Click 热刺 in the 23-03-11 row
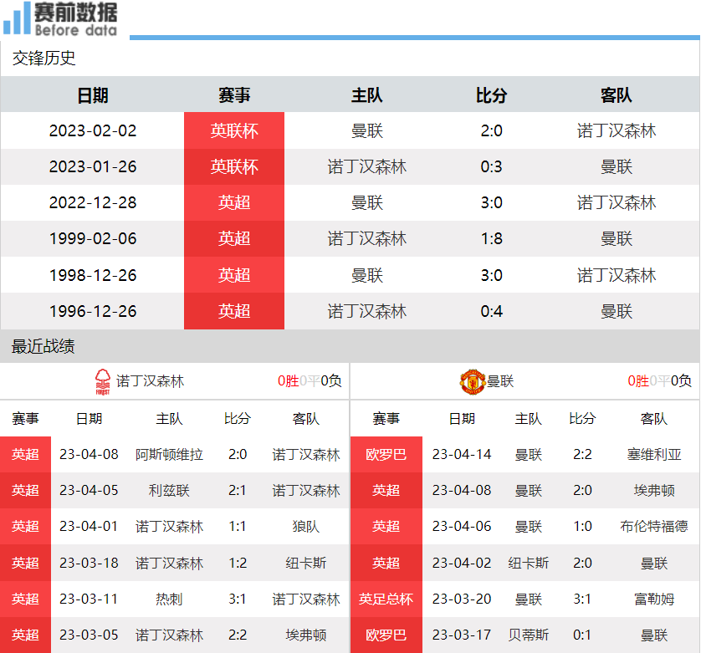Image resolution: width=701 pixels, height=653 pixels. point(170,599)
